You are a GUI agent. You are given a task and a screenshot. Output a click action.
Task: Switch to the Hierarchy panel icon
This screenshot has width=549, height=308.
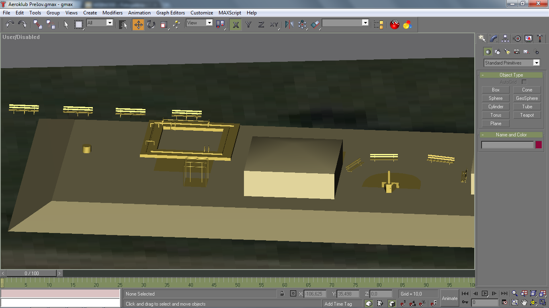tap(506, 38)
